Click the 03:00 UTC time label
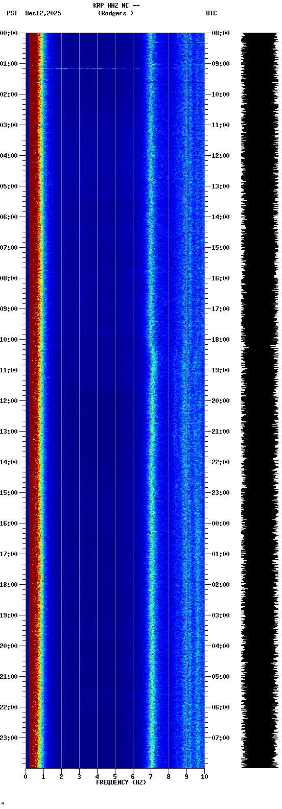The image size is (282, 809). (x=220, y=615)
